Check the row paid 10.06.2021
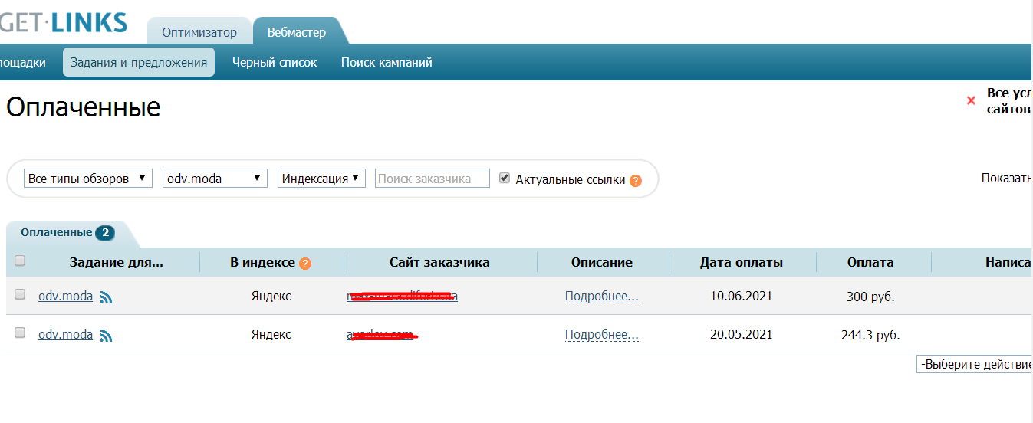 [20, 294]
